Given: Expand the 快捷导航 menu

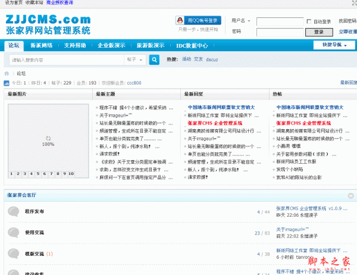Looking at the screenshot, I should [334, 45].
